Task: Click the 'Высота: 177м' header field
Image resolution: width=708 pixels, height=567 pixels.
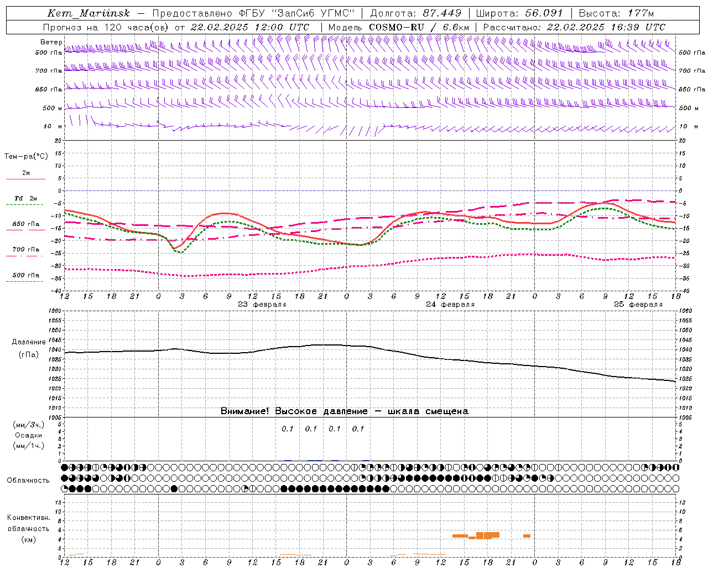Action: [x=616, y=13]
